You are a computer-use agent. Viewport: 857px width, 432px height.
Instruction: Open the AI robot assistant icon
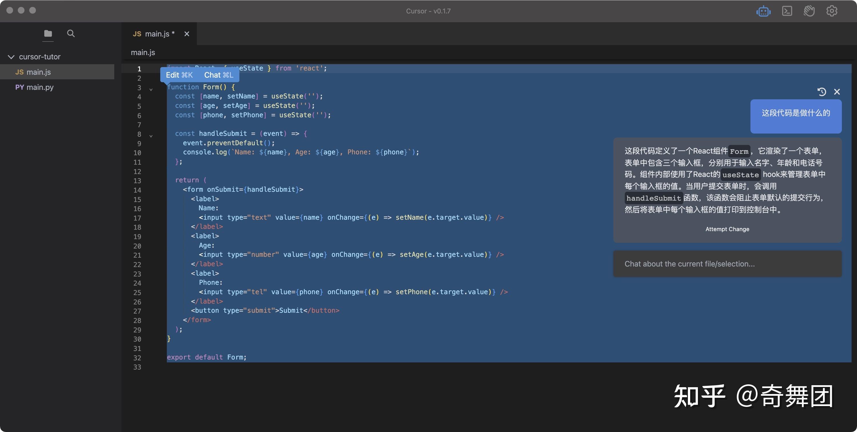click(763, 11)
